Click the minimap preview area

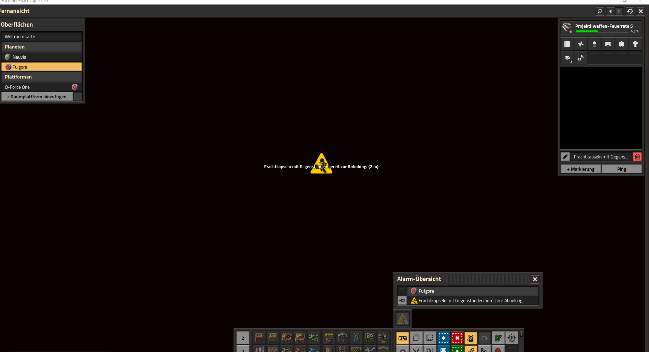coord(601,108)
